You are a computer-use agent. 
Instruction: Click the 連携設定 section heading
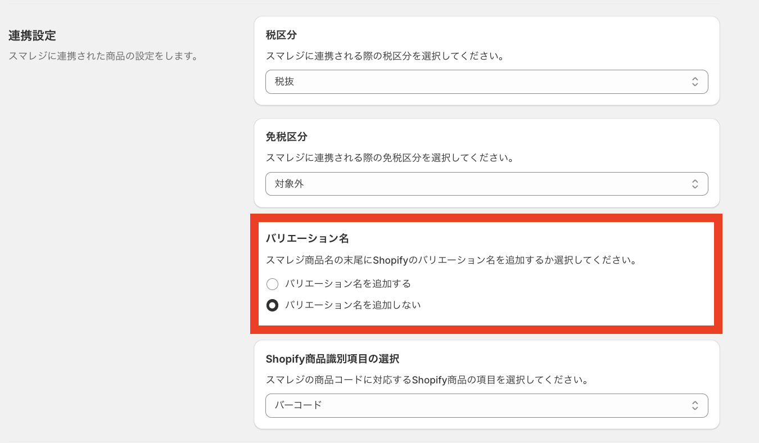pos(32,36)
